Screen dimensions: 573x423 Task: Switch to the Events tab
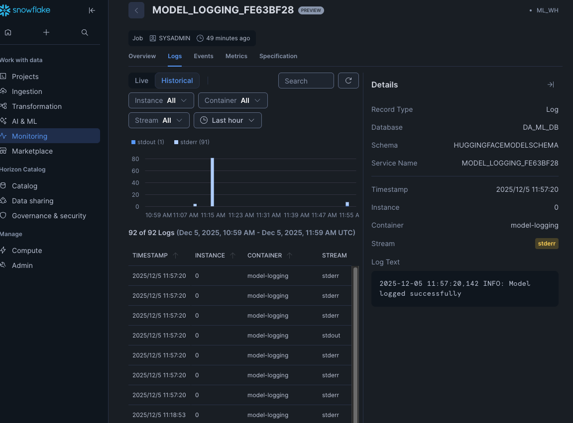(x=203, y=56)
